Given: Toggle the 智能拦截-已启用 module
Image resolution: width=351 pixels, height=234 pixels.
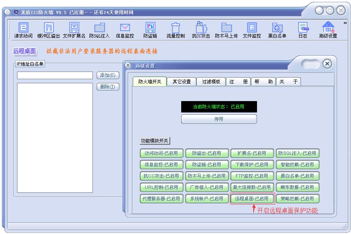Looking at the screenshot, I should click(297, 165).
